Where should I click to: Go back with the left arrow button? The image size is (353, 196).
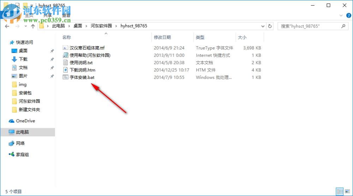click(7, 26)
